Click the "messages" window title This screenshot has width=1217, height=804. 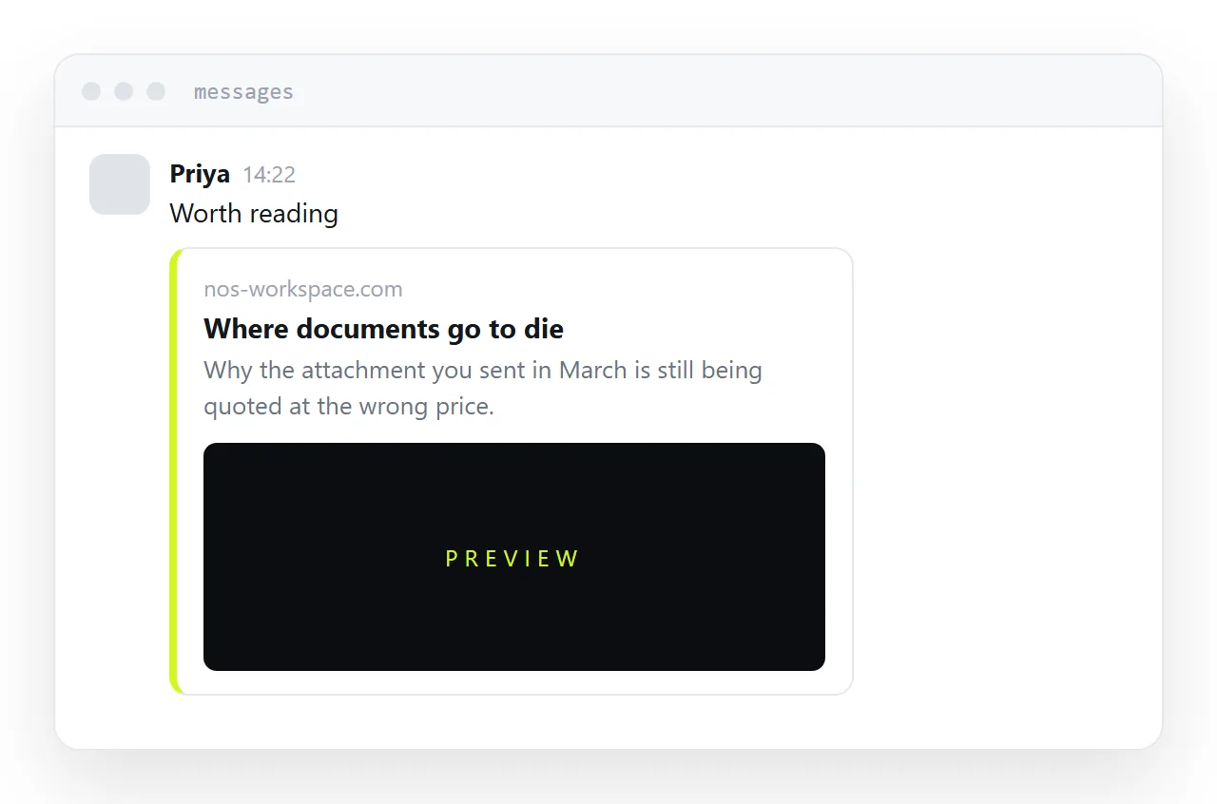pos(243,91)
